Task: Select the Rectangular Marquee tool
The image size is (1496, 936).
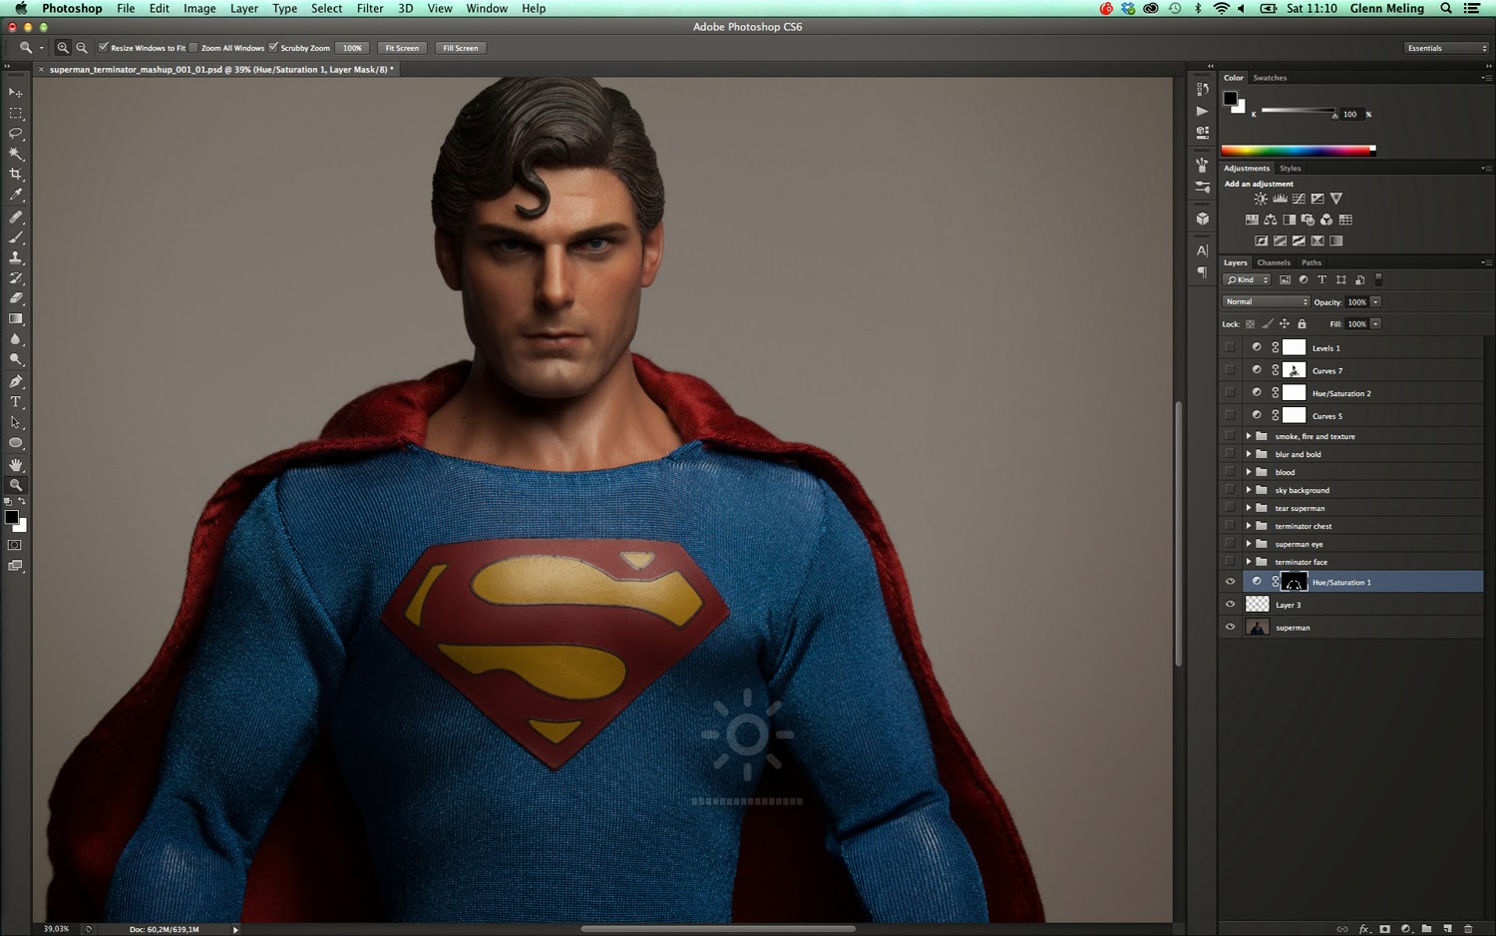Action: click(x=16, y=114)
